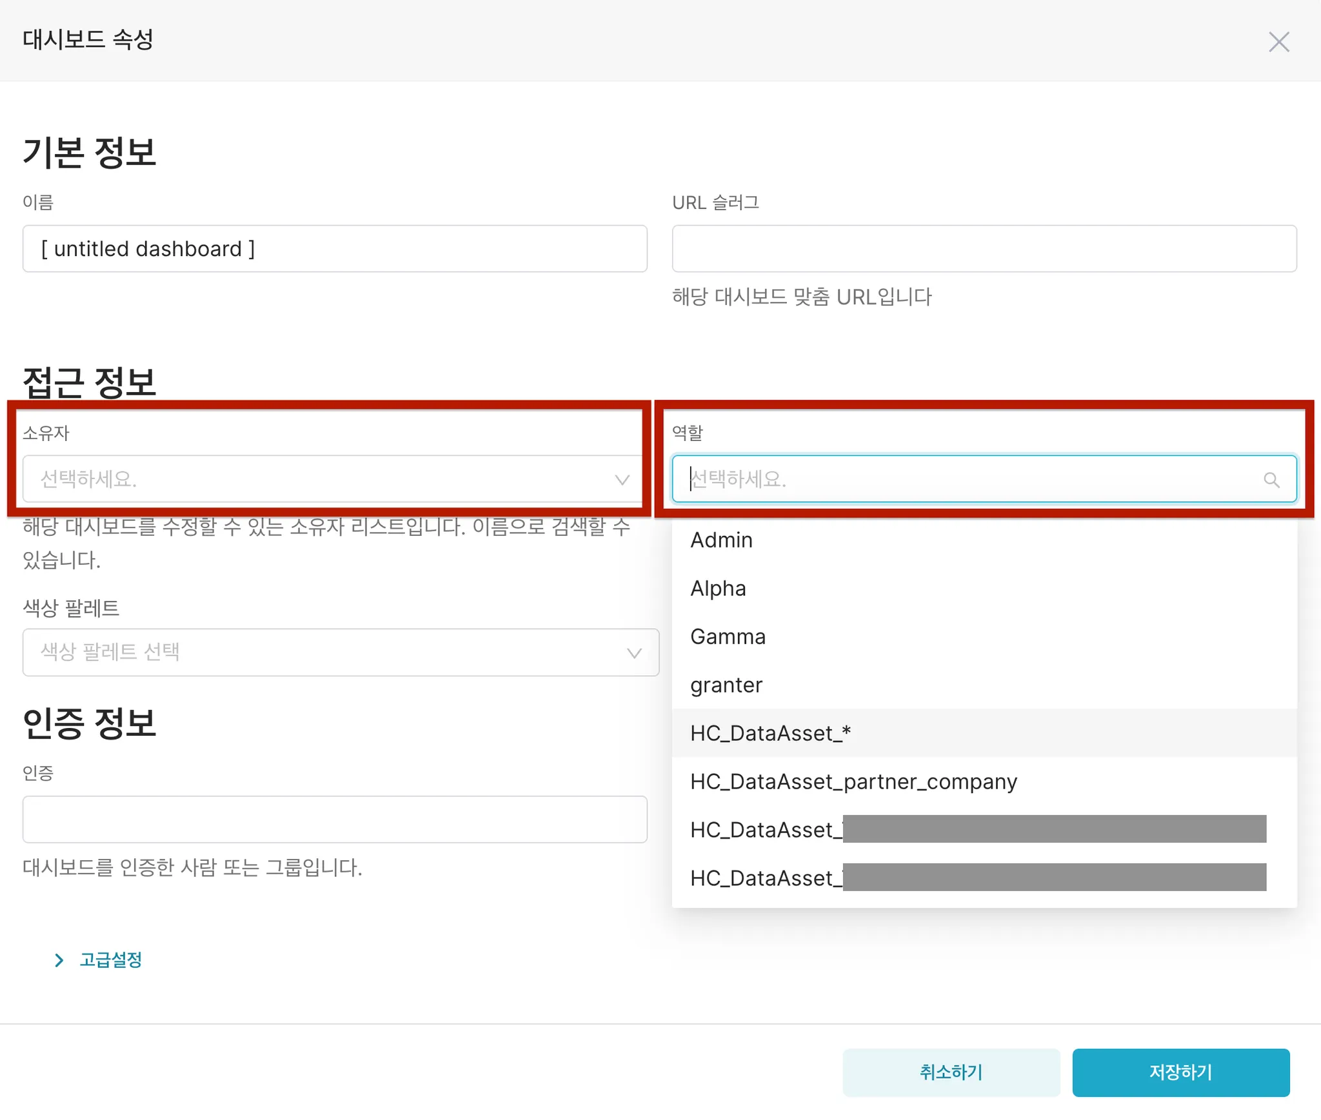Choose HC_DataAsset_partner_company role

(x=853, y=781)
